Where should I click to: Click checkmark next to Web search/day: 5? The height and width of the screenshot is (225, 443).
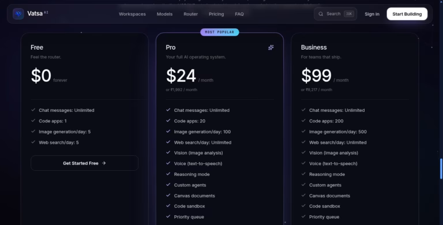tap(33, 142)
